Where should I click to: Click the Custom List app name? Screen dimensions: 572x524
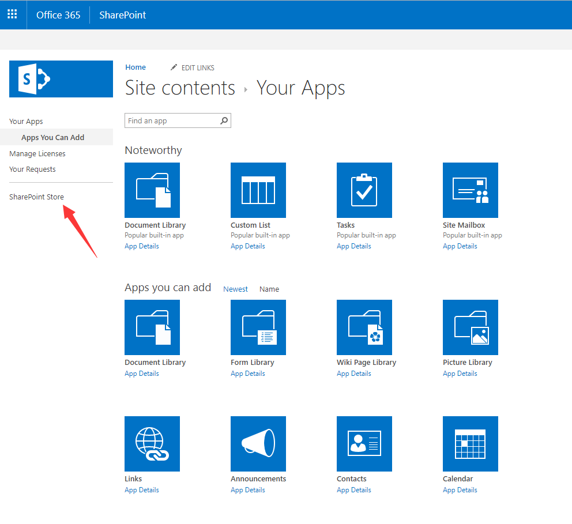point(251,225)
